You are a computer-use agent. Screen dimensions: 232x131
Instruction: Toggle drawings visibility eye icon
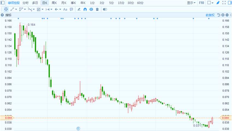point(91,9)
